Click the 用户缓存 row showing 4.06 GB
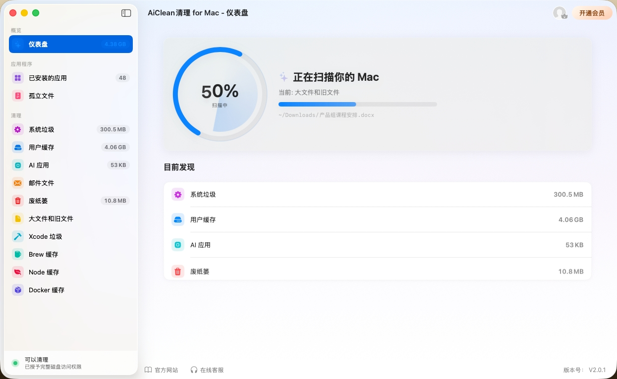Screen dimensions: 617x379 (x=378, y=219)
